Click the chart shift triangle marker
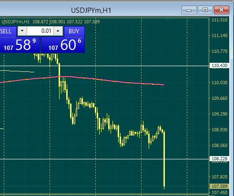The width and height of the screenshot is (234, 196). 167,19
